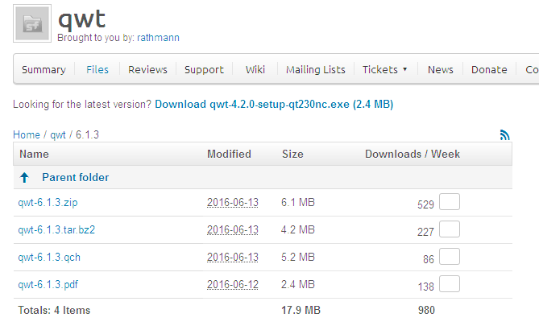Sort files by the Modified column header

[229, 154]
